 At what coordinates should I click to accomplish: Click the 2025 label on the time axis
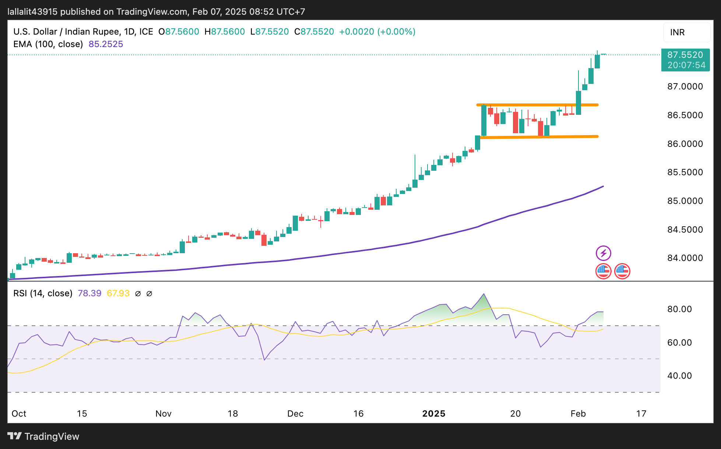click(433, 414)
